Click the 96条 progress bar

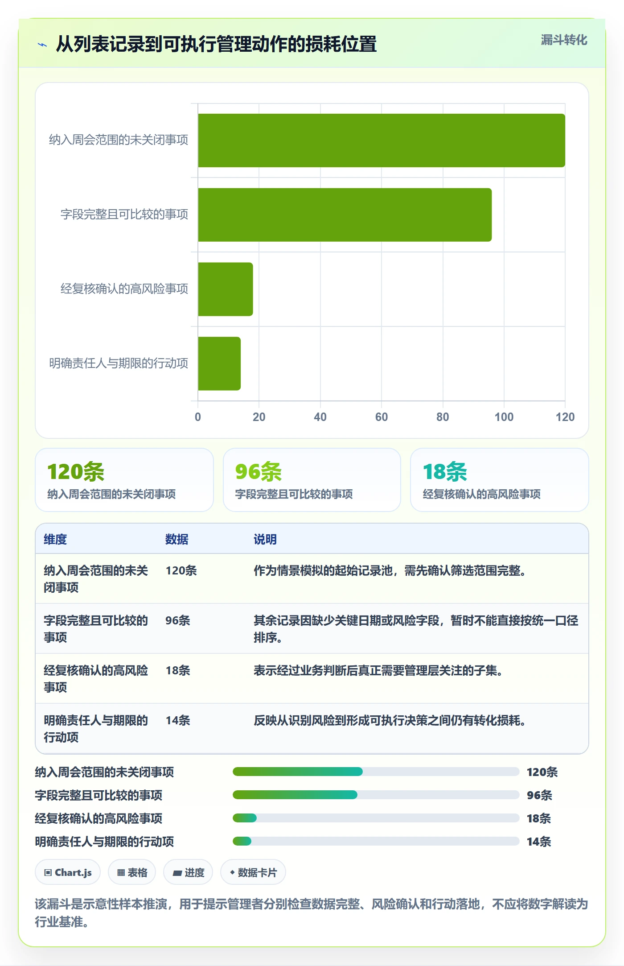376,795
